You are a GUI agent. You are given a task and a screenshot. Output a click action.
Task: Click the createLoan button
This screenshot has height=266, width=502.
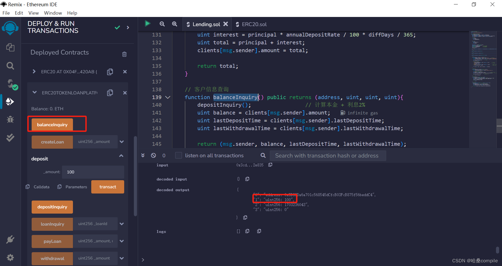[52, 142]
